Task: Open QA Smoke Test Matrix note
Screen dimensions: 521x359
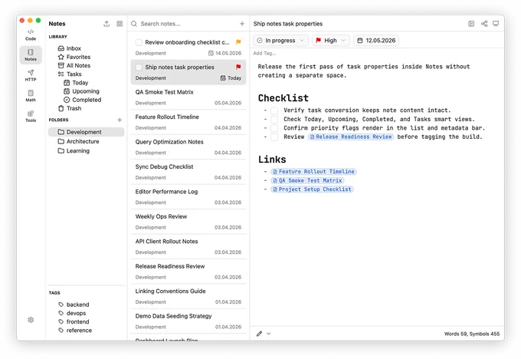Action: coord(188,97)
